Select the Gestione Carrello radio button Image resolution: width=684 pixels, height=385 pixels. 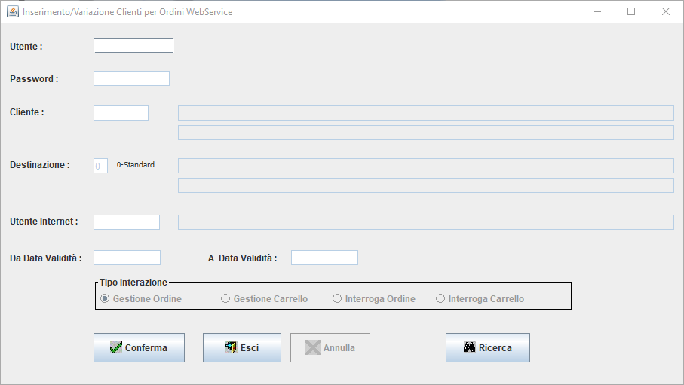coord(225,298)
